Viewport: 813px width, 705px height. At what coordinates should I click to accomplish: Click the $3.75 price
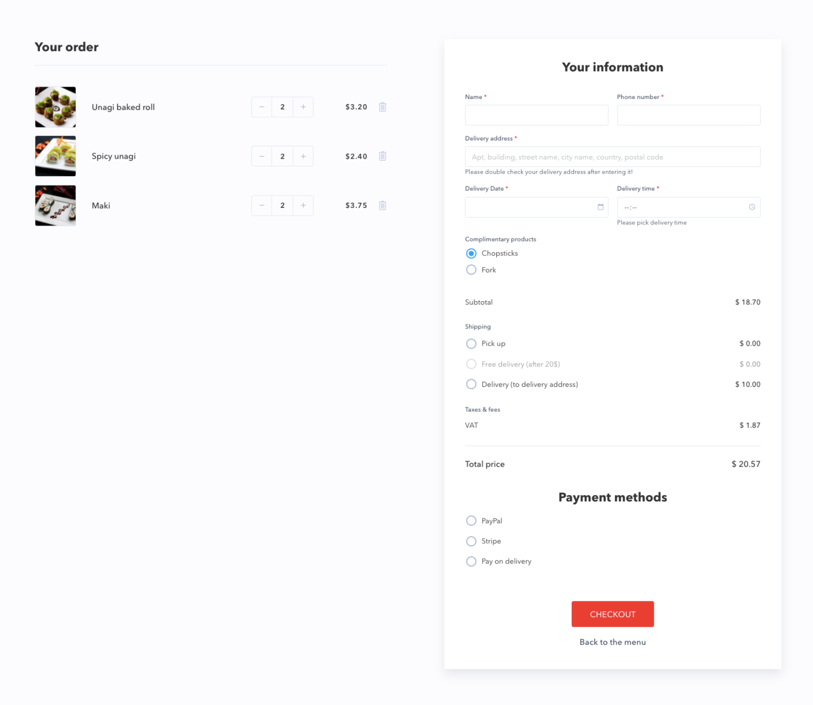356,205
